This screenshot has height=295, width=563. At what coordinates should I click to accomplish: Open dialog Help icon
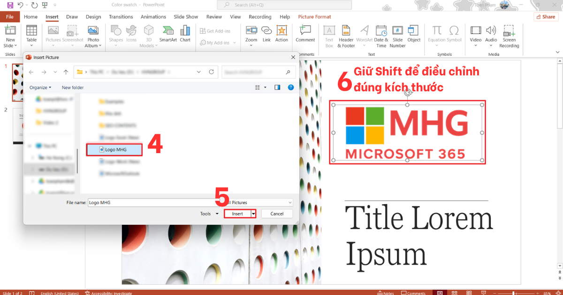point(291,88)
